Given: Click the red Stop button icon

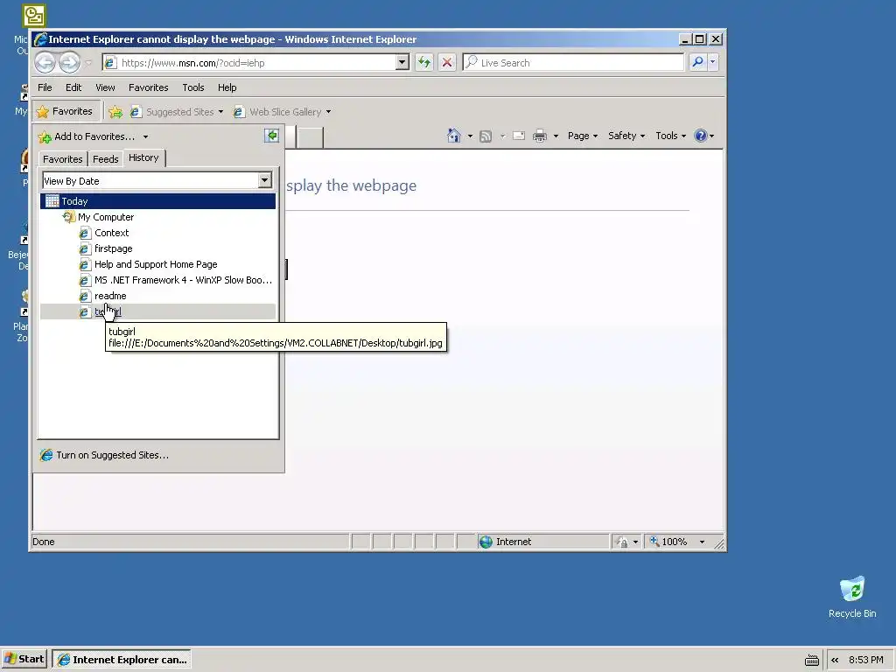Looking at the screenshot, I should (x=447, y=62).
